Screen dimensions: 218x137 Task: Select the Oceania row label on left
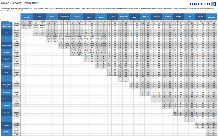pos(7,125)
